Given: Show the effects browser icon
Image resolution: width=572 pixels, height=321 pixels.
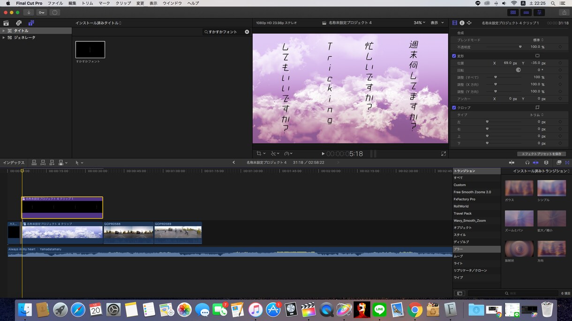Looking at the screenshot, I should [x=559, y=162].
